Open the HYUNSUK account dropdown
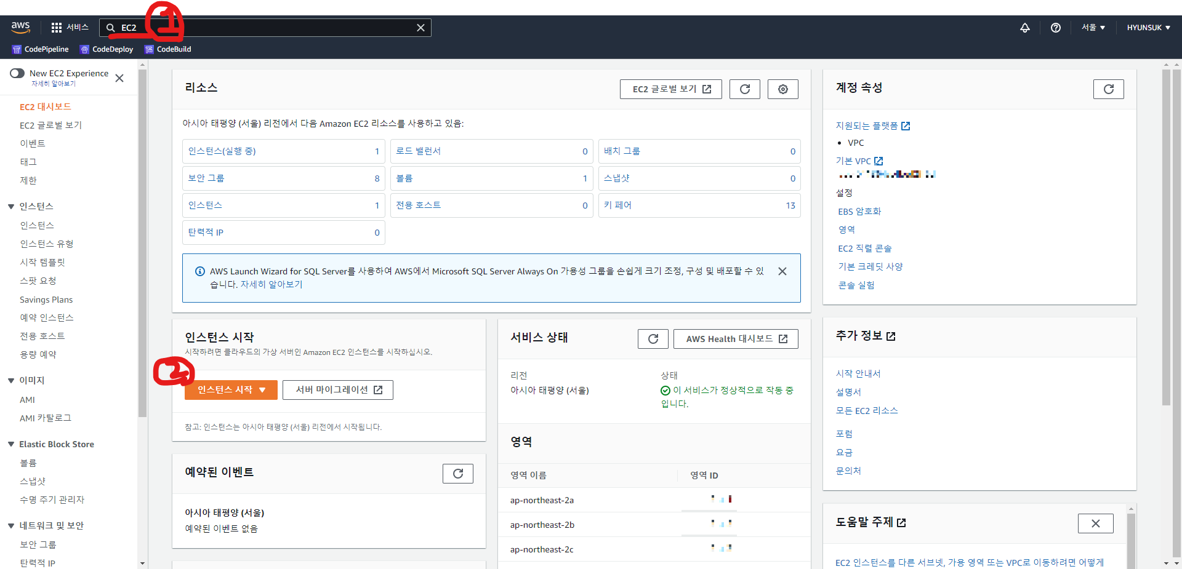The height and width of the screenshot is (569, 1182). 1148,28
